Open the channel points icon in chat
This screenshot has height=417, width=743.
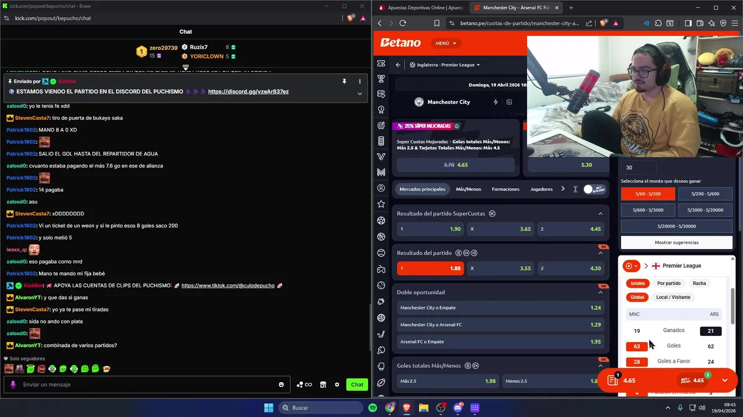click(x=304, y=385)
